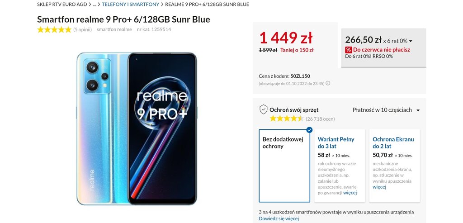Click the shield icon near Ochroń swój sprzęt

click(x=264, y=109)
